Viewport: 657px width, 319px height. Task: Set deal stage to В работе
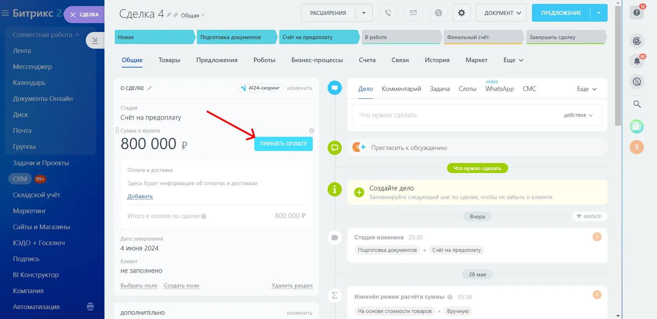pyautogui.click(x=401, y=37)
